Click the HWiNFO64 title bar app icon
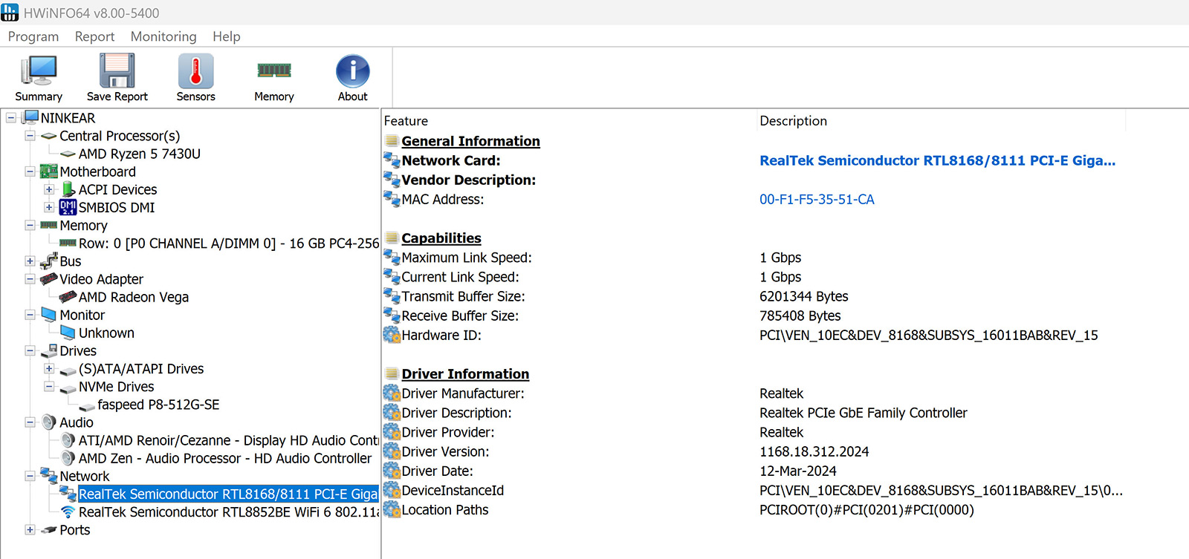Viewport: 1189px width, 559px height. click(10, 13)
